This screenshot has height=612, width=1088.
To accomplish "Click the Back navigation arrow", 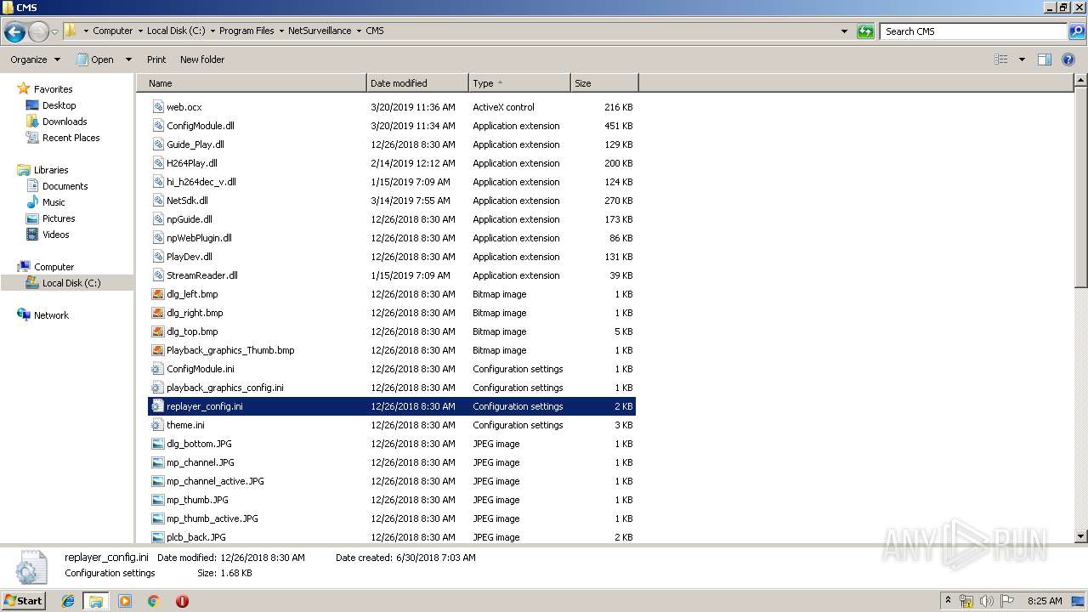I will pyautogui.click(x=14, y=31).
